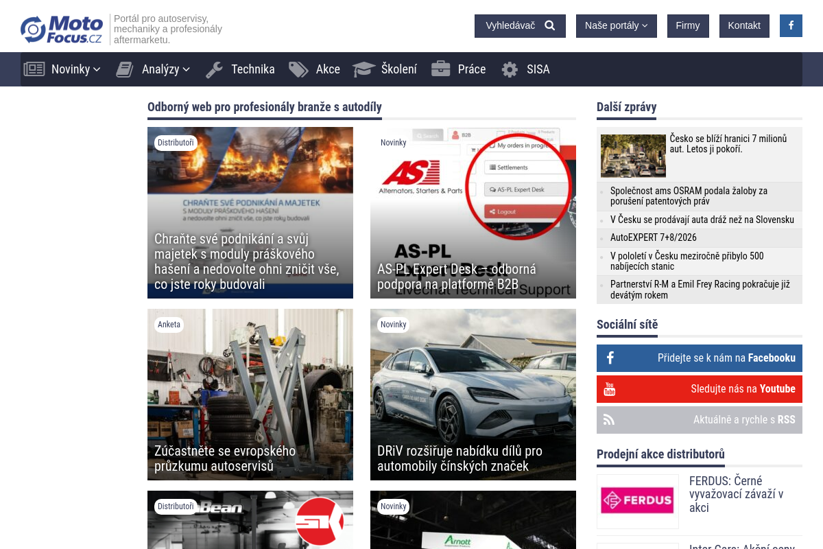Open V pololetí přibylo 500 nabíjecích stanic
This screenshot has width=823, height=549.
coord(687,261)
